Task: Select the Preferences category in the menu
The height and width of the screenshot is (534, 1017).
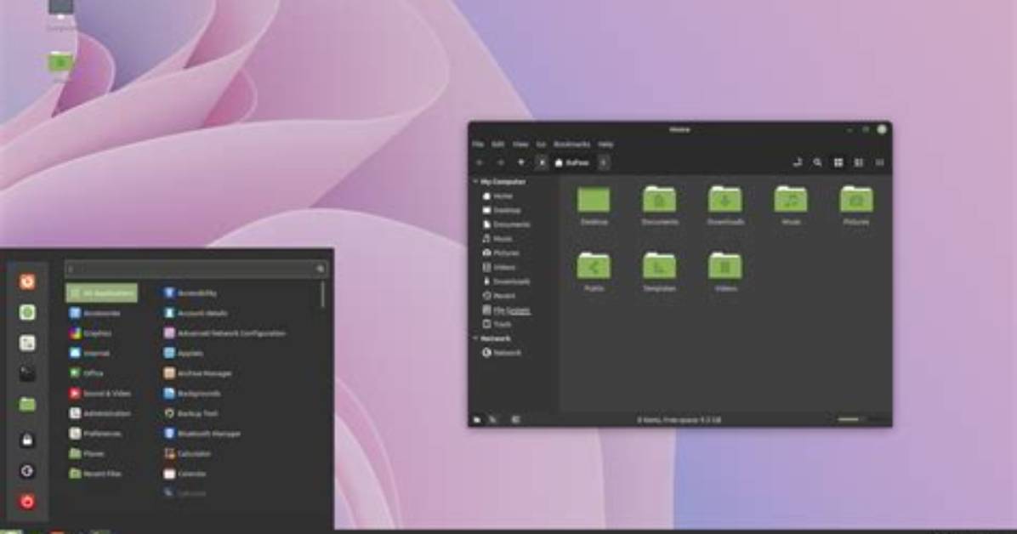Action: pyautogui.click(x=96, y=434)
